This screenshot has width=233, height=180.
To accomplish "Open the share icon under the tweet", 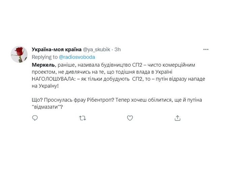I will point(177,118).
